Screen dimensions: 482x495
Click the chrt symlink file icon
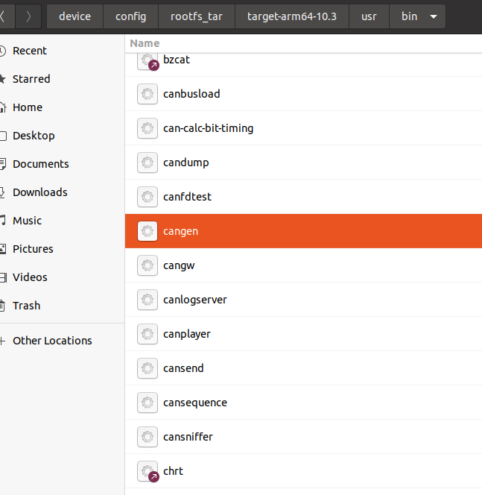tap(148, 471)
